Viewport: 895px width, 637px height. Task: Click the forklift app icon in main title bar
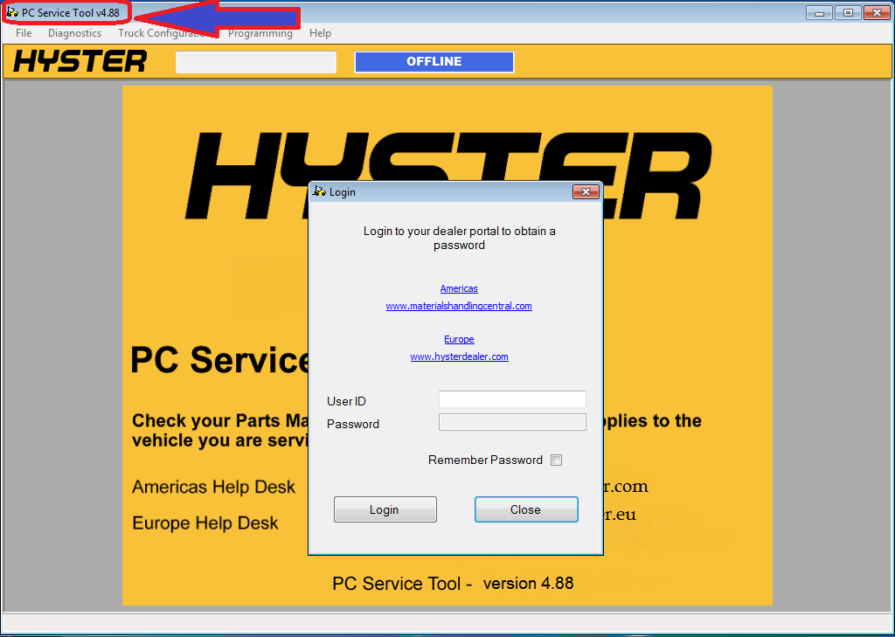(12, 12)
